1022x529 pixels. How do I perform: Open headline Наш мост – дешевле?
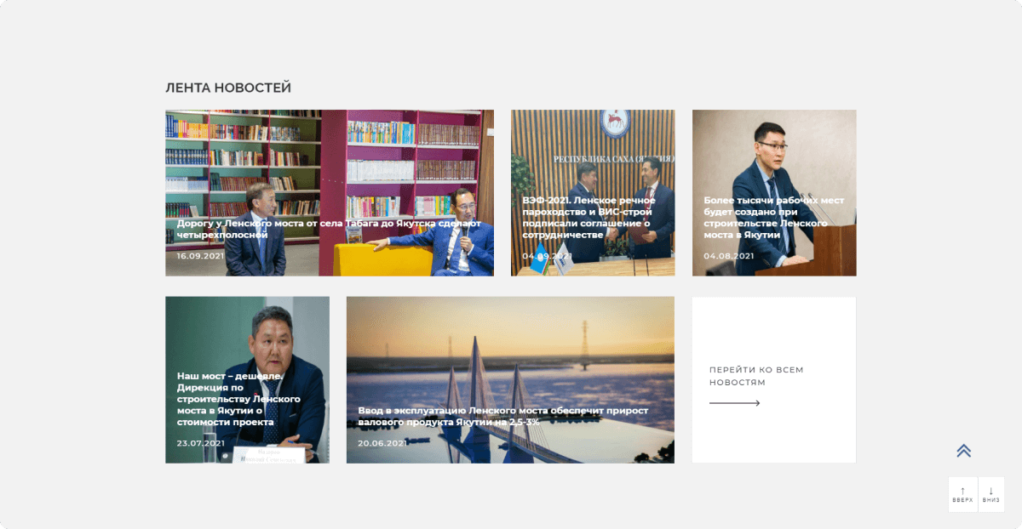click(238, 398)
